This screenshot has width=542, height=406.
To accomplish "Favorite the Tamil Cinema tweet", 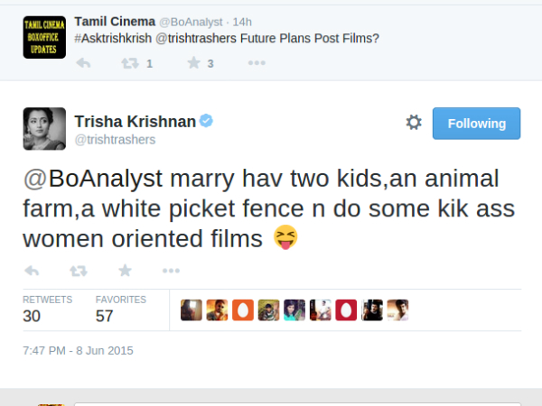I will point(193,63).
